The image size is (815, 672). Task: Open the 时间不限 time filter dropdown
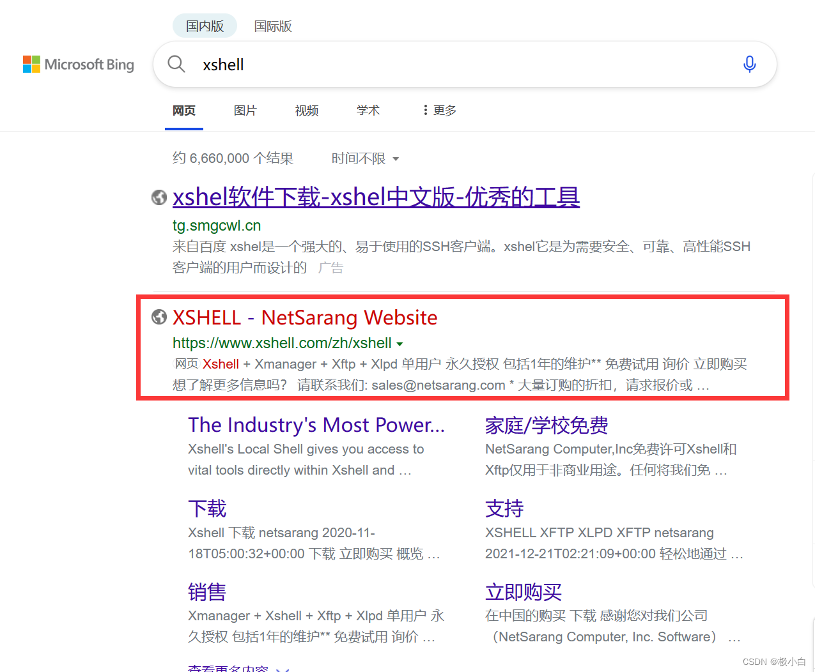tap(365, 158)
